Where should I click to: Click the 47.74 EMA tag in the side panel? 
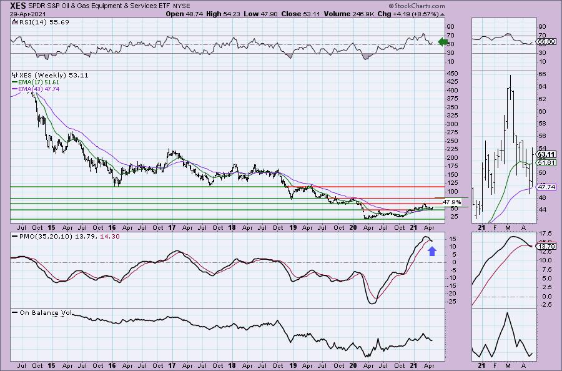[x=546, y=187]
